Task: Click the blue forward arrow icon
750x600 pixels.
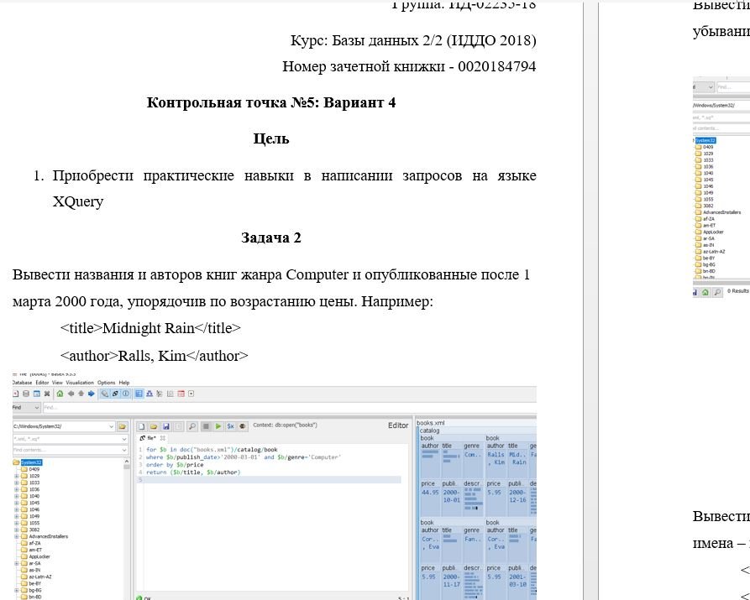Action: tap(91, 394)
